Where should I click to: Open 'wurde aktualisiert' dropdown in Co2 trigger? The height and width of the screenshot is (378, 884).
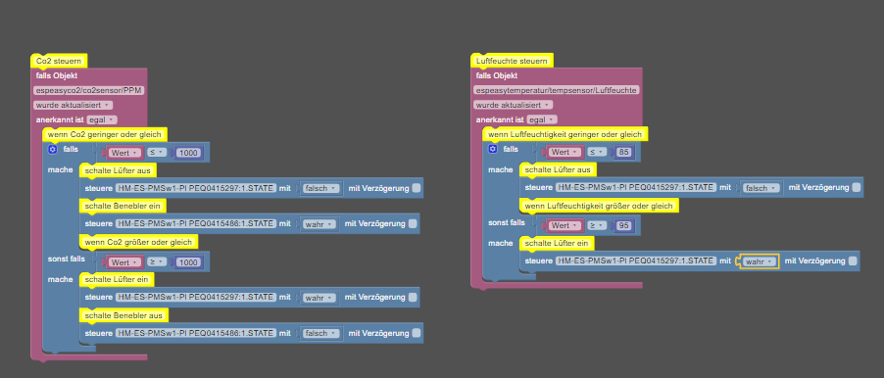[74, 105]
